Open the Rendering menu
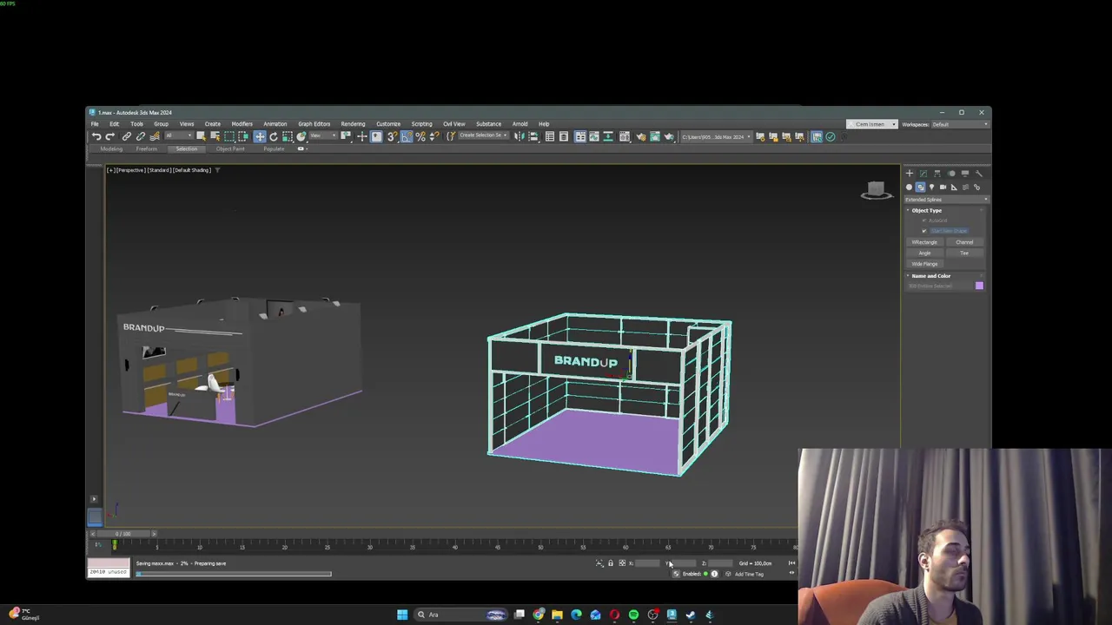This screenshot has width=1112, height=625. coord(353,124)
